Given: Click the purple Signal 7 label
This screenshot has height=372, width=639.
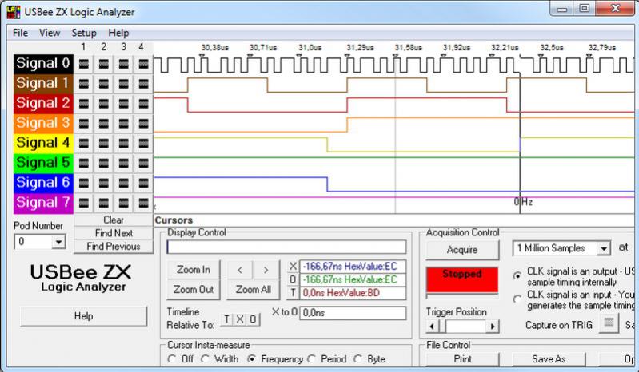Looking at the screenshot, I should point(42,203).
